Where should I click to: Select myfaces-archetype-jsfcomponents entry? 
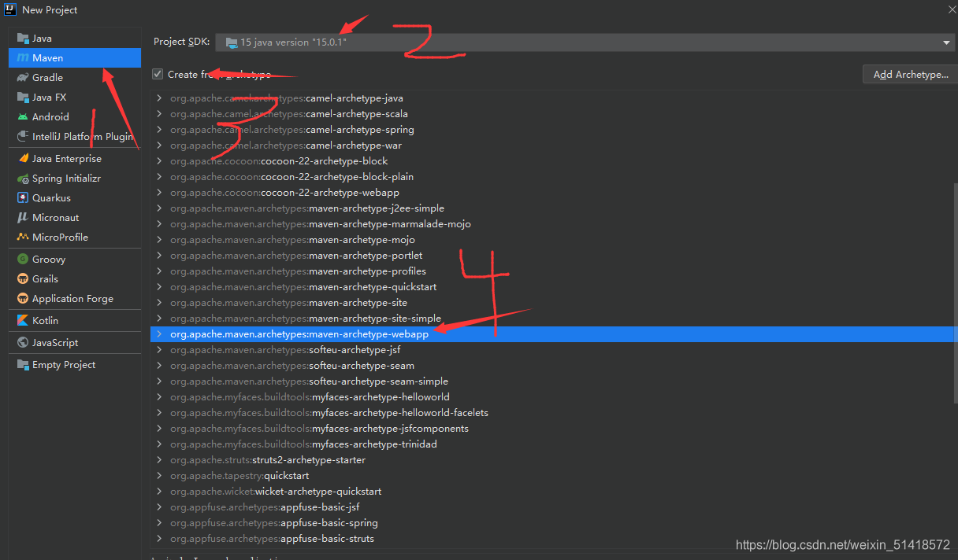319,429
